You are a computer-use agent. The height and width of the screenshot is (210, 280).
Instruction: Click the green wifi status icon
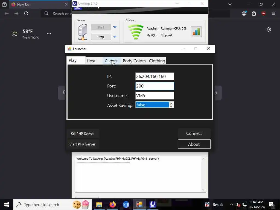[x=136, y=32]
